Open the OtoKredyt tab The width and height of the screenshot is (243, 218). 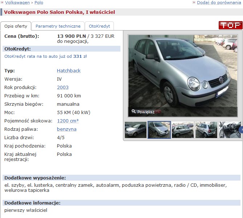99,26
